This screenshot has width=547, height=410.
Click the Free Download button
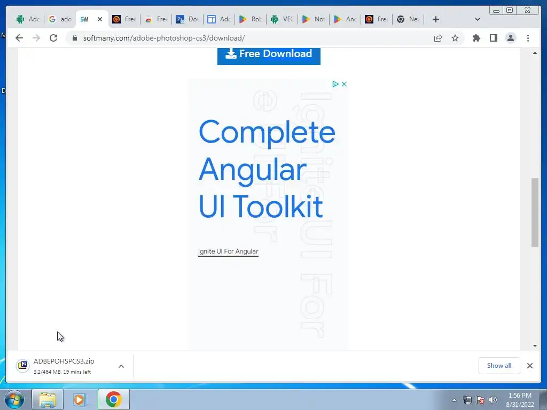point(269,56)
